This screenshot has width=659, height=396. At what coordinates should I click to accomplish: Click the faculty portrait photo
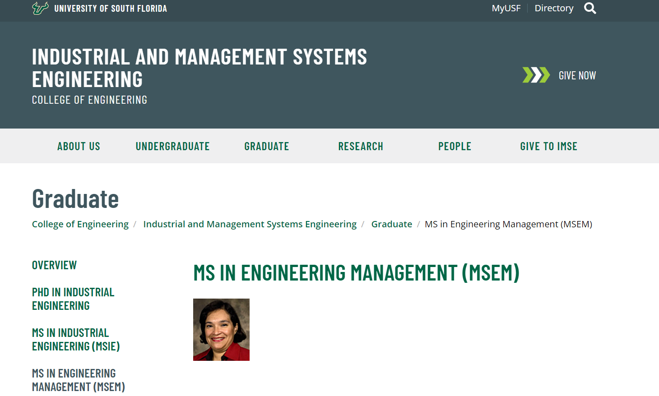coord(221,330)
